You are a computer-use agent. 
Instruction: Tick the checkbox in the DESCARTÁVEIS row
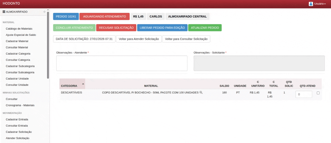point(318,93)
